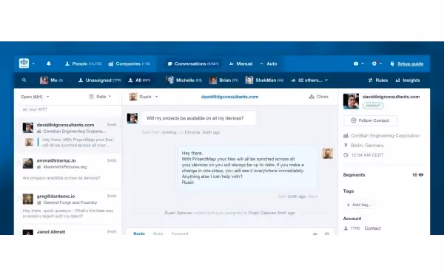This screenshot has width=444, height=277.
Task: Open the Ruairi assignee dropdown
Action: coord(144,97)
